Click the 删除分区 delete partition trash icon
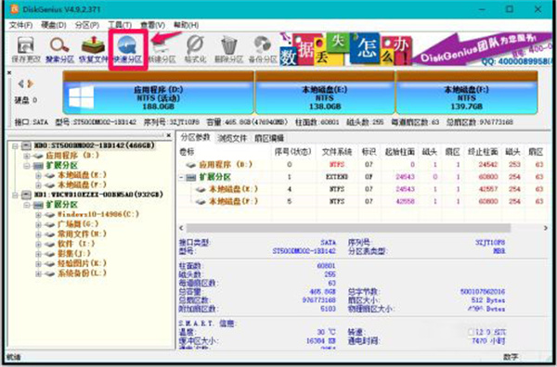The height and width of the screenshot is (367, 557). 228,50
